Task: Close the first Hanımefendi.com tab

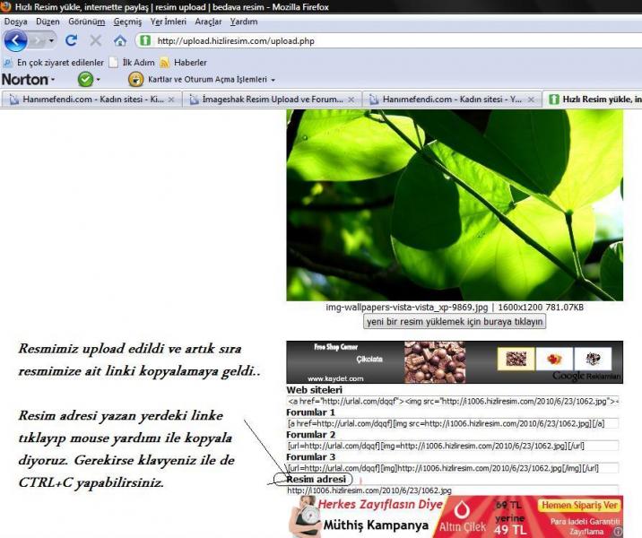Action: [x=171, y=99]
